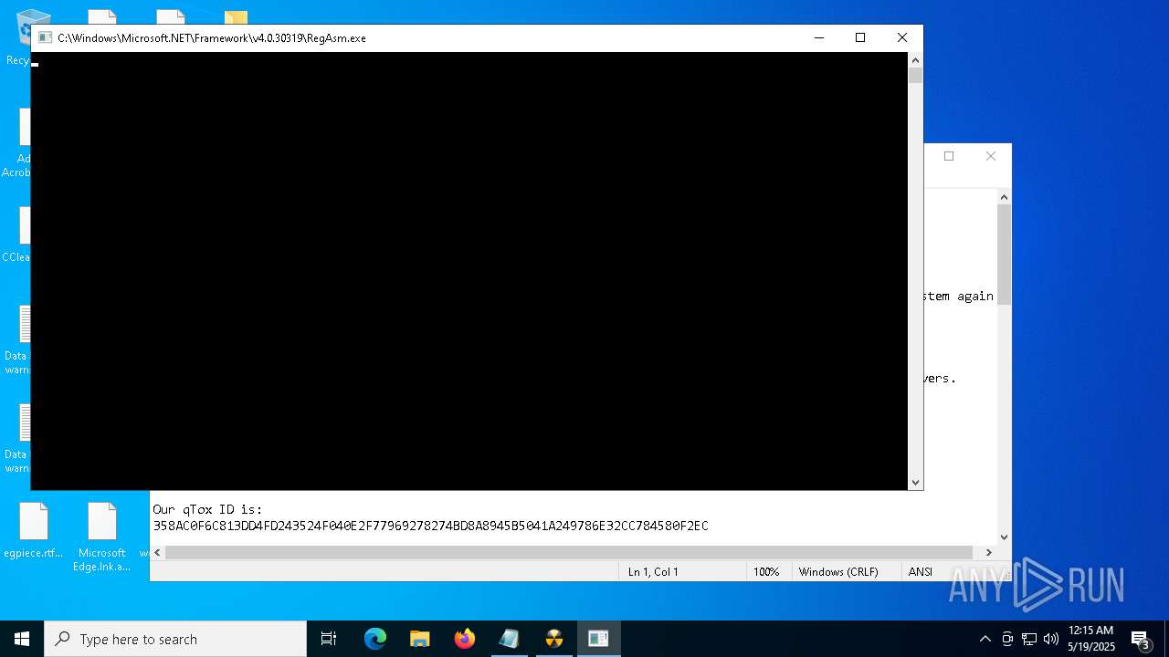Maximize the Notepad window behind
Image resolution: width=1169 pixels, height=657 pixels.
coord(949,156)
